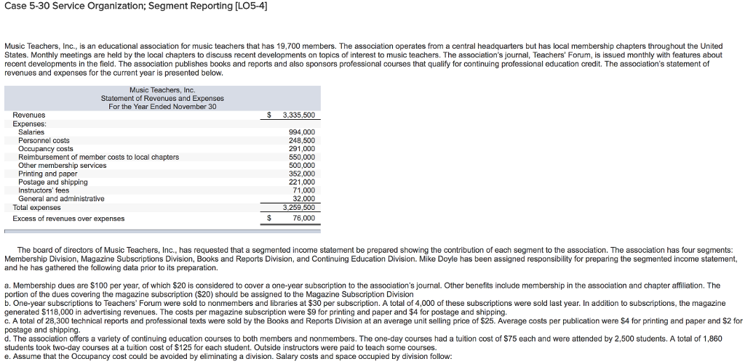
Task: Click the postage and shipping amount 221,000
Action: (302, 182)
